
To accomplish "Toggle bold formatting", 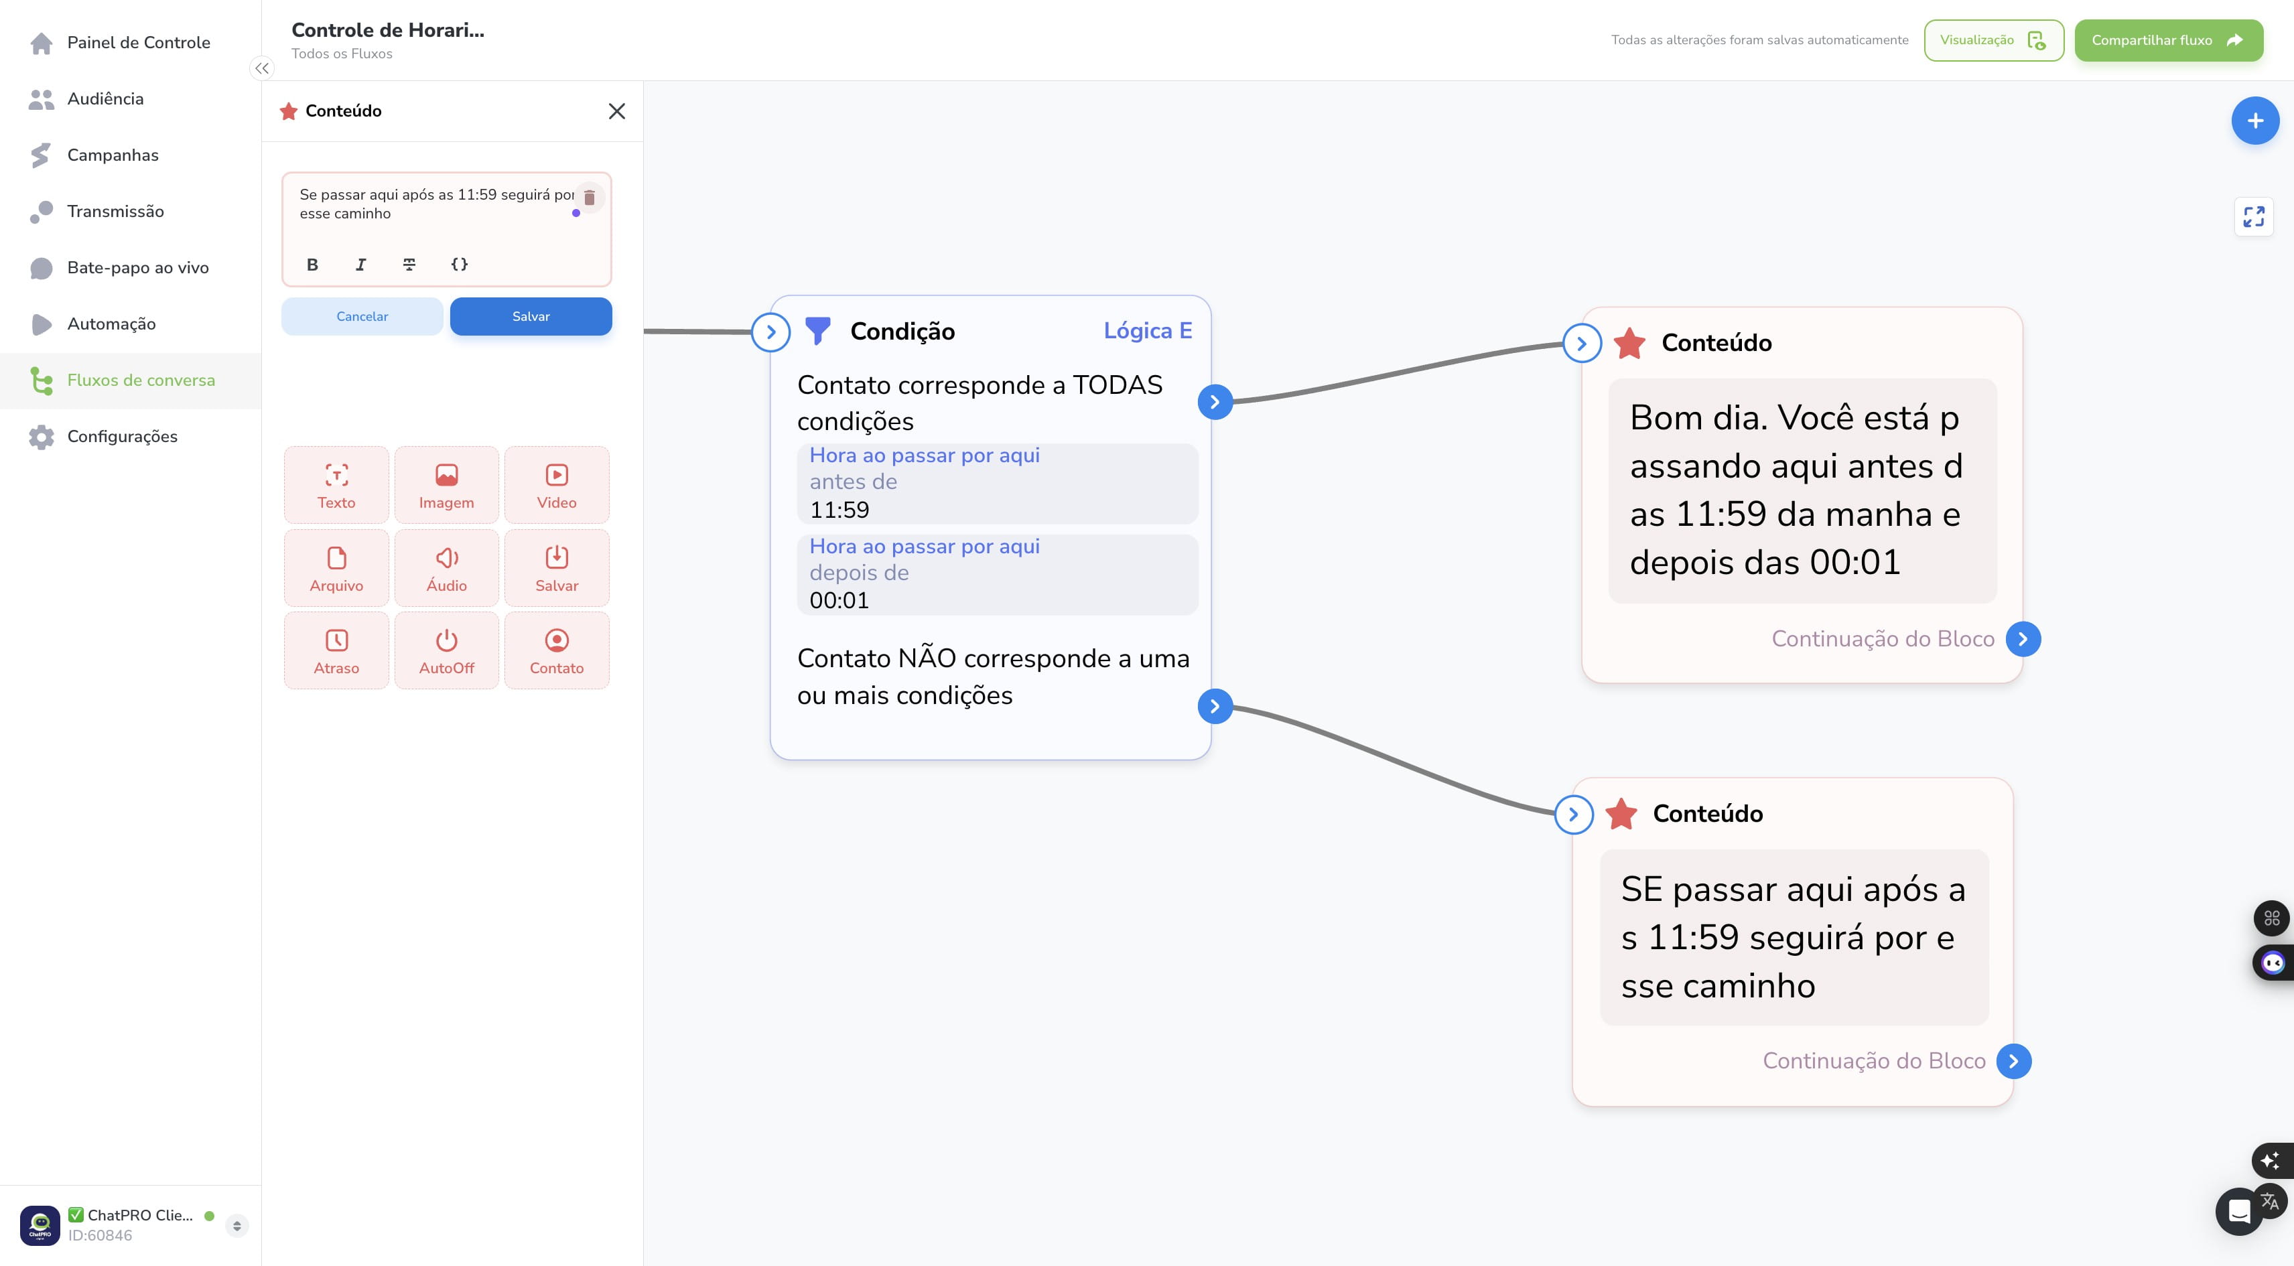I will click(x=312, y=265).
